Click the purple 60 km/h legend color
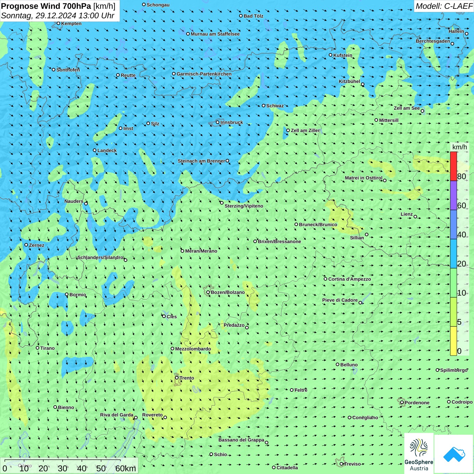The height and width of the screenshot is (474, 474). (x=453, y=195)
